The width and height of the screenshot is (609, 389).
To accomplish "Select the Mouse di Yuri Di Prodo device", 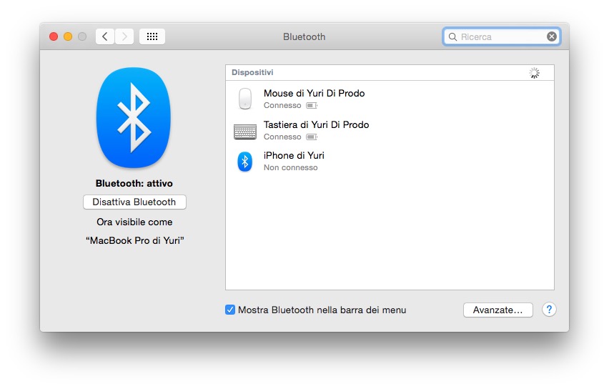I will click(390, 98).
